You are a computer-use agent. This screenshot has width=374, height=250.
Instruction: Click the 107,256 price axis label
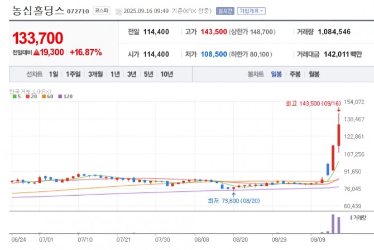point(354,154)
